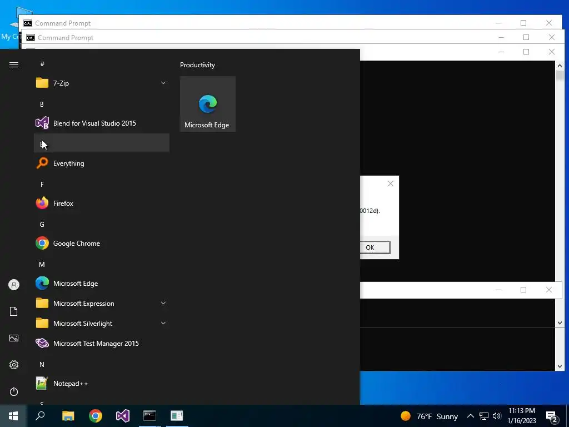Image resolution: width=569 pixels, height=427 pixels.
Task: Open the Microsoft Silverlight folder
Action: 102,323
